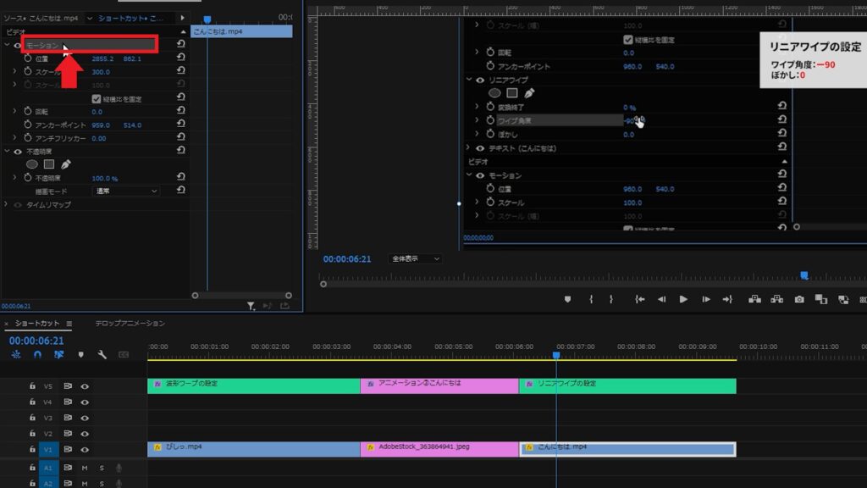Step forward one frame
Image resolution: width=867 pixels, height=488 pixels.
point(706,299)
